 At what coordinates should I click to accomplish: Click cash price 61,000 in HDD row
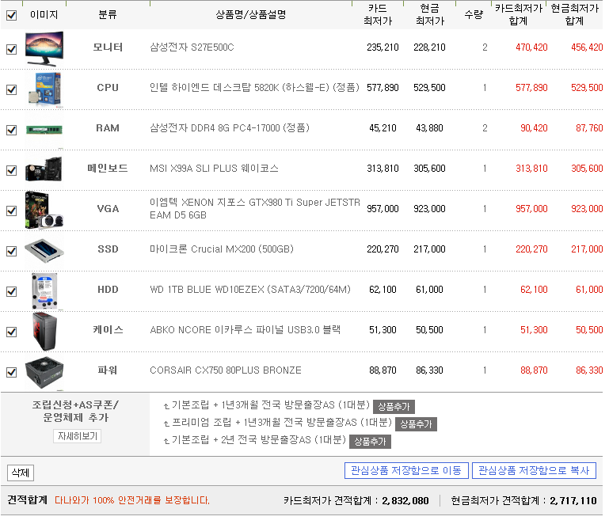(x=429, y=290)
